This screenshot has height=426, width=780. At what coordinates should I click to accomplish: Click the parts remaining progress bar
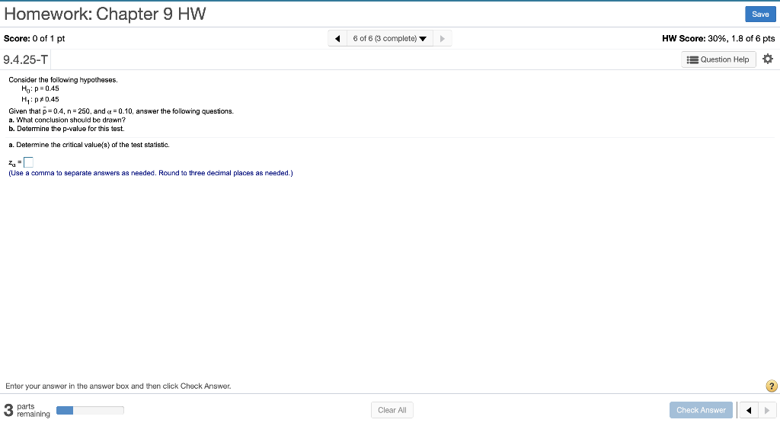(90, 410)
